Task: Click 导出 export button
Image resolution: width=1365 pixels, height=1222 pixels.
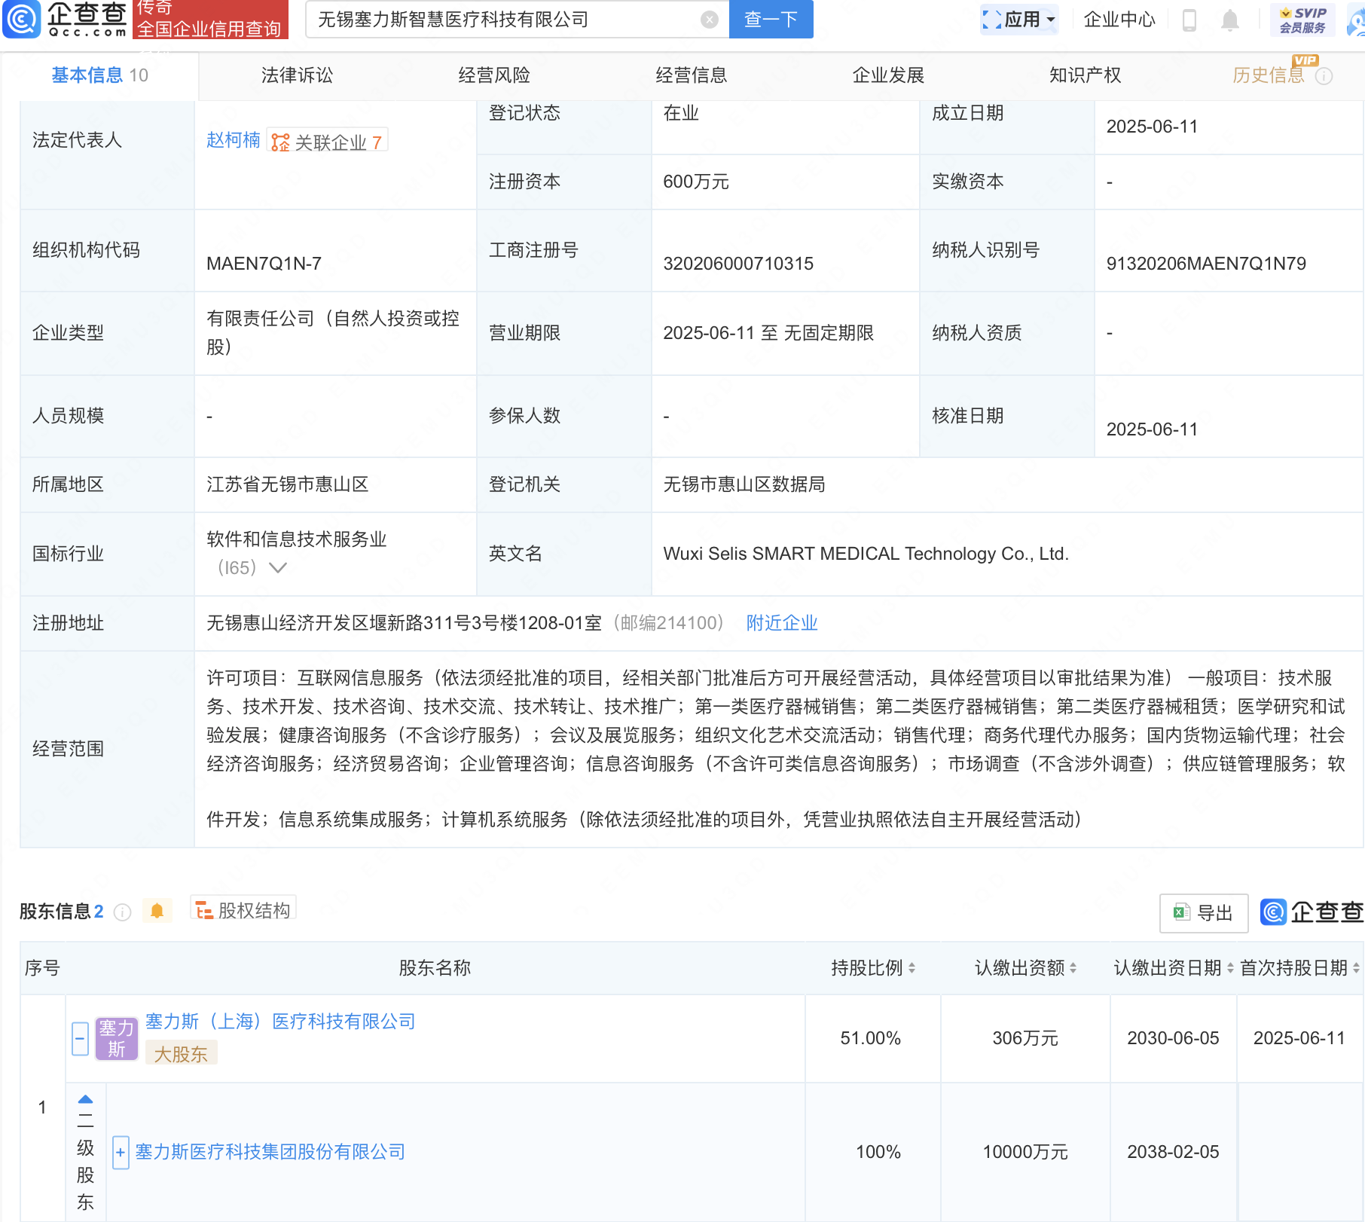Action: pyautogui.click(x=1204, y=913)
